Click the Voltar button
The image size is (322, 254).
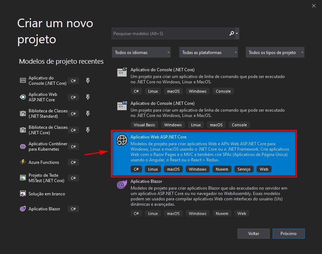pos(254,233)
